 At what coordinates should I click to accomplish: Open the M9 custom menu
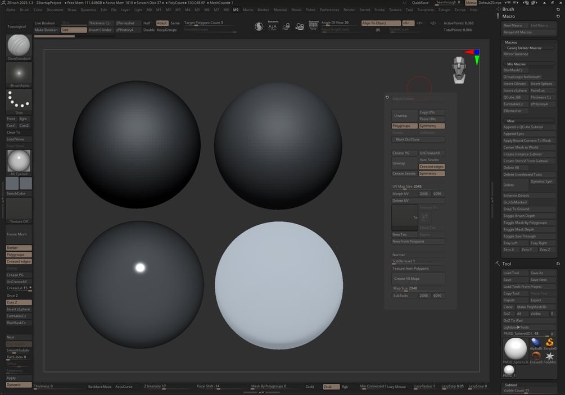click(x=236, y=10)
